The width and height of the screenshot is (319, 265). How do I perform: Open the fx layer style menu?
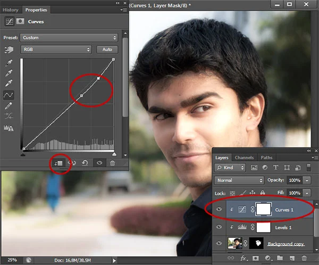244,258
